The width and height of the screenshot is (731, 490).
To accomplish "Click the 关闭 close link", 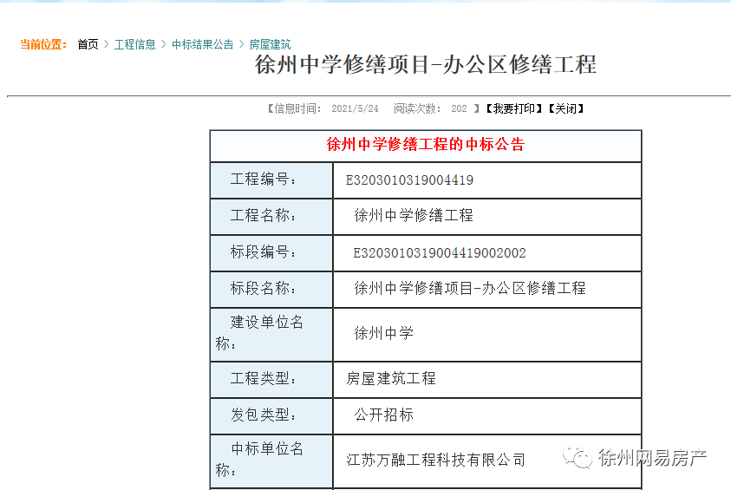I will coord(566,108).
